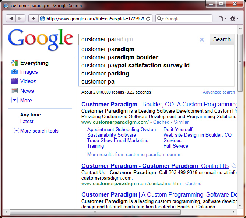Click the Safari compass icon in title bar

(6, 6)
